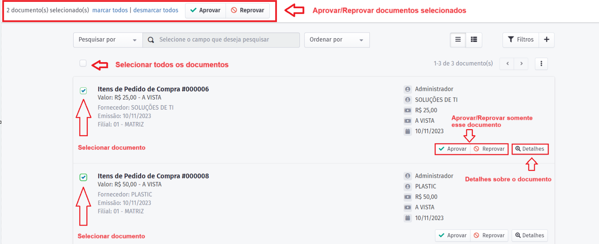The image size is (599, 244).
Task: Open the three-dot options menu
Action: click(541, 64)
